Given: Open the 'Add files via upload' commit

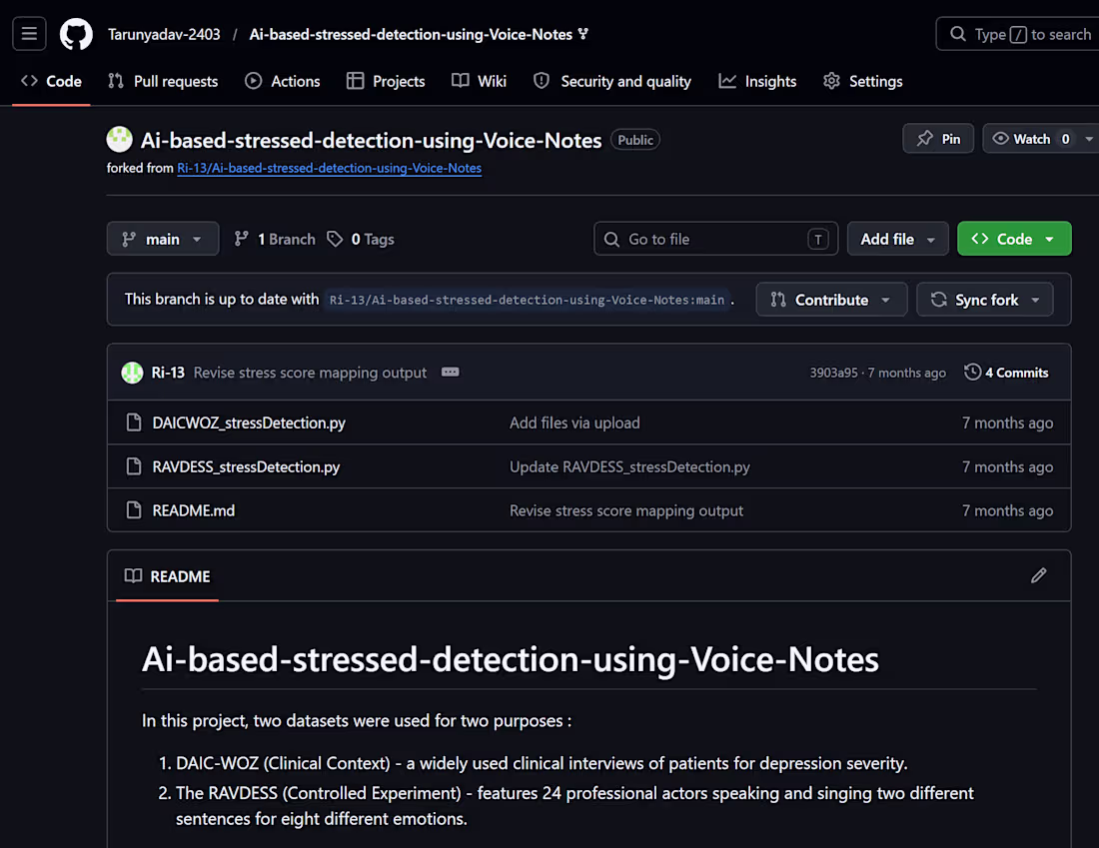Looking at the screenshot, I should [x=574, y=424].
